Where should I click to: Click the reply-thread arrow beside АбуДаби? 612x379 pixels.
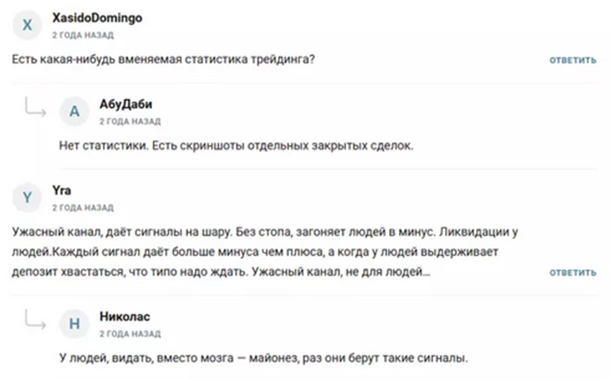tap(35, 109)
